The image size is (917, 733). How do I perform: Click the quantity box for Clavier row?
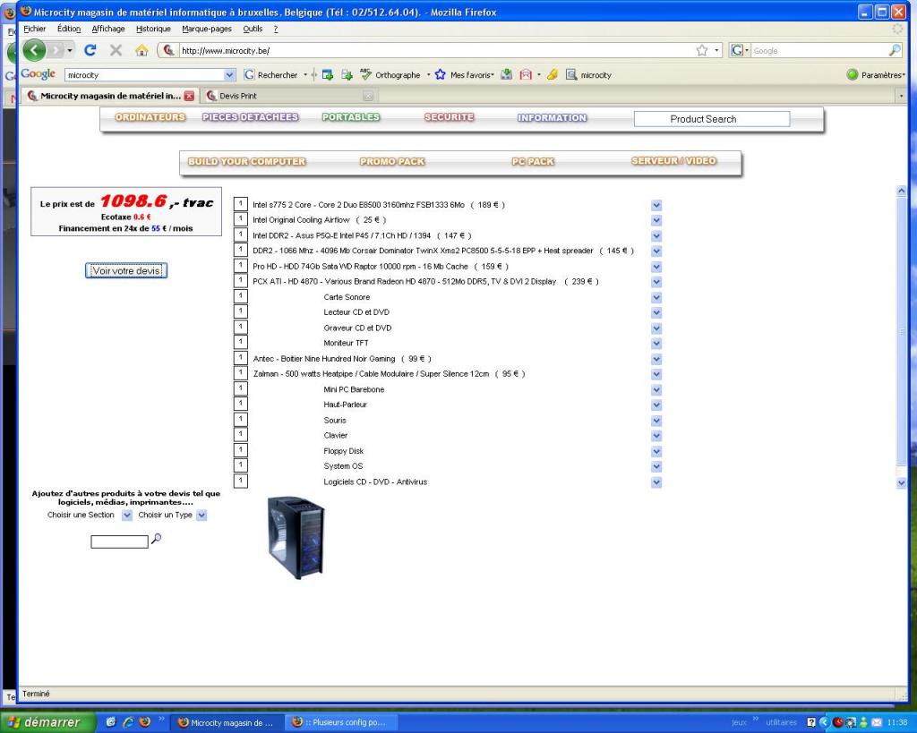tap(240, 435)
